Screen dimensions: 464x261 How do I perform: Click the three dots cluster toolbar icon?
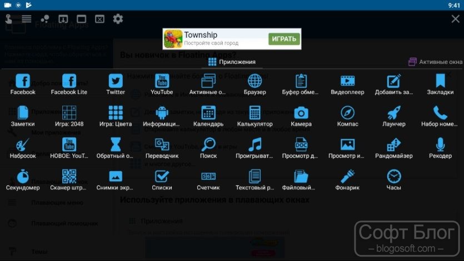[x=44, y=19]
